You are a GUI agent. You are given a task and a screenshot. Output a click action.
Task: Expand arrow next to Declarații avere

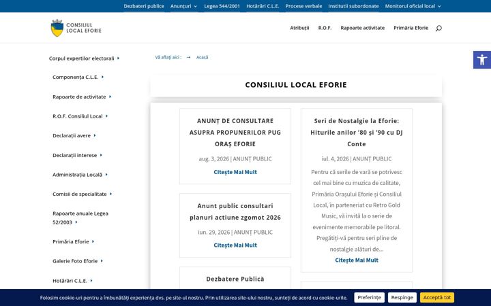[95, 135]
